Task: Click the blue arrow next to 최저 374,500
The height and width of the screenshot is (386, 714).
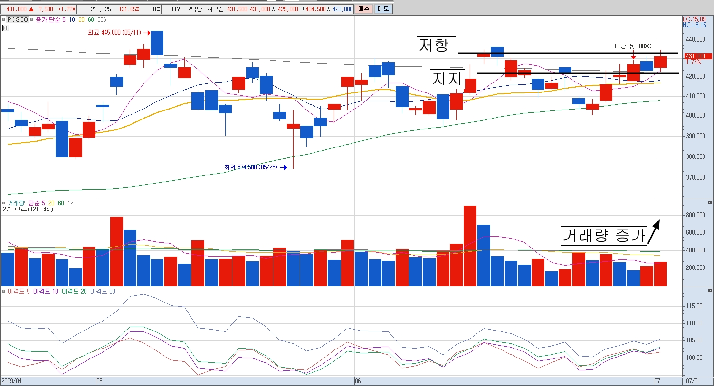Action: coord(284,167)
